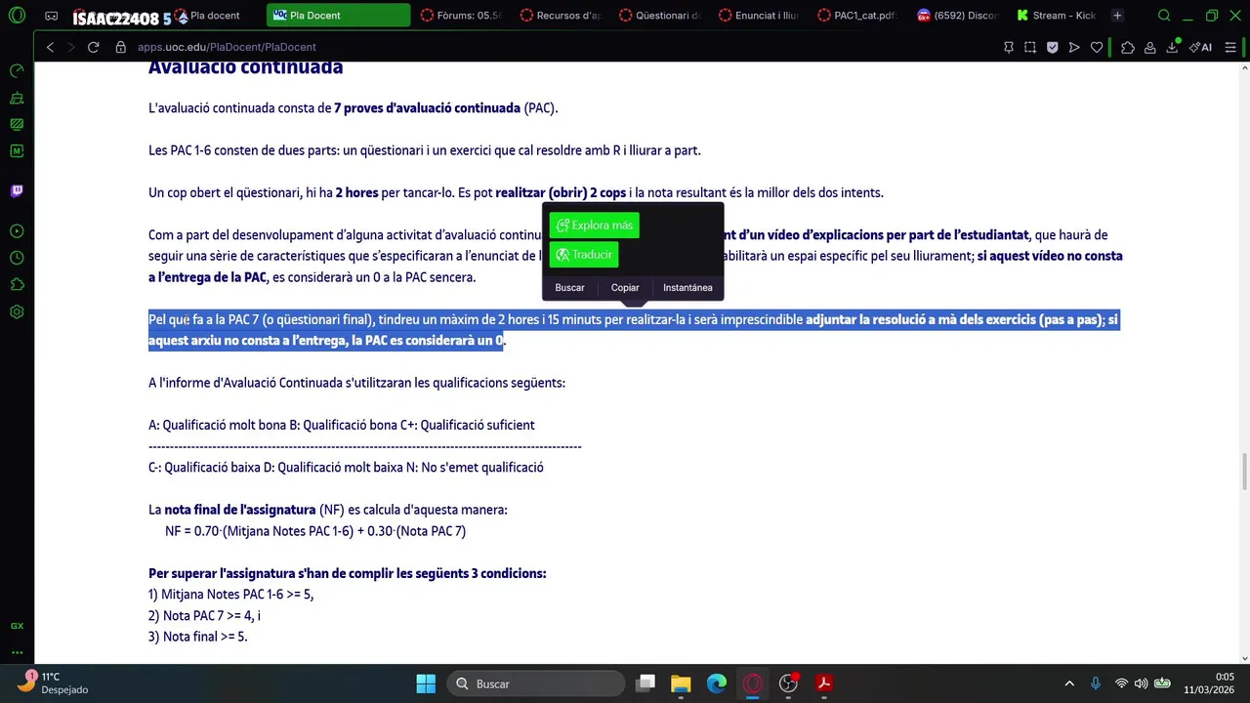The width and height of the screenshot is (1250, 703).
Task: Open the downloads arrow icon
Action: (x=1173, y=47)
